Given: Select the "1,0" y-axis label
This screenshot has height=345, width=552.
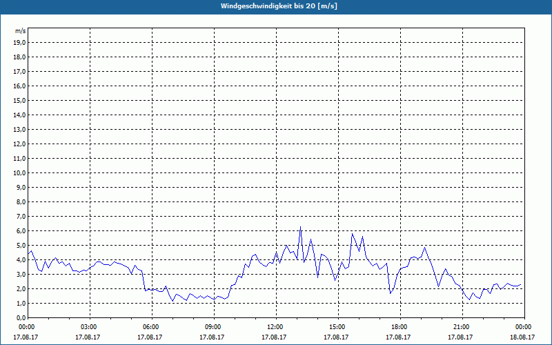Looking at the screenshot, I should (x=21, y=303).
